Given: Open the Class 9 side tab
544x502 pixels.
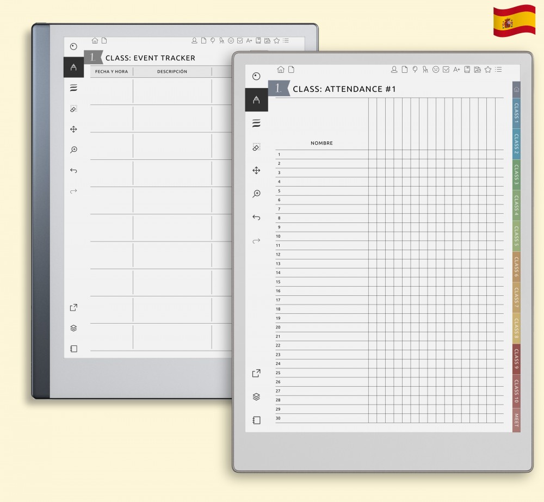Looking at the screenshot, I should coord(516,359).
